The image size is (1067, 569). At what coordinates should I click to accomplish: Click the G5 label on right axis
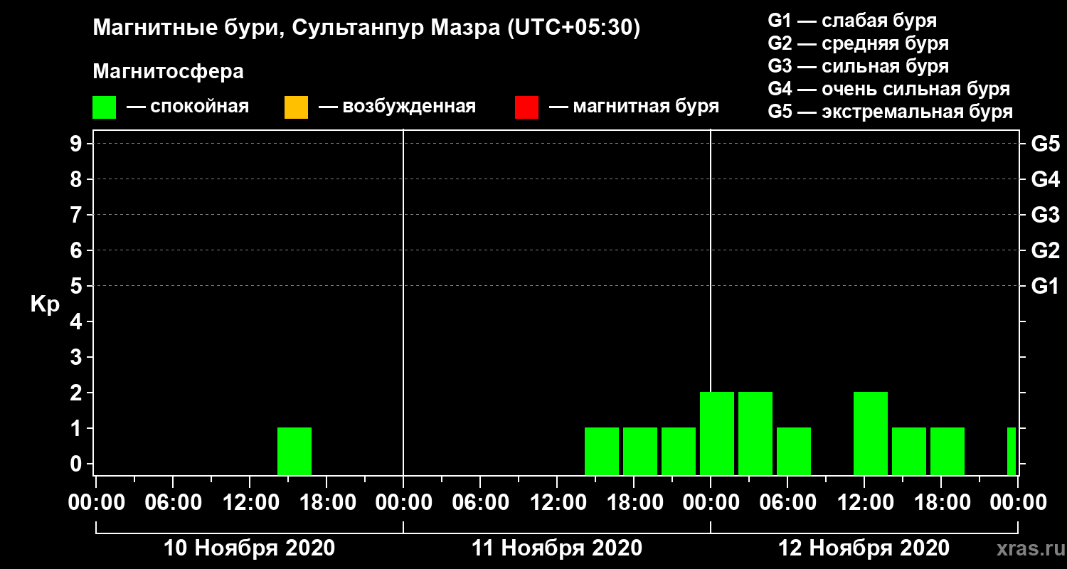click(x=1045, y=144)
